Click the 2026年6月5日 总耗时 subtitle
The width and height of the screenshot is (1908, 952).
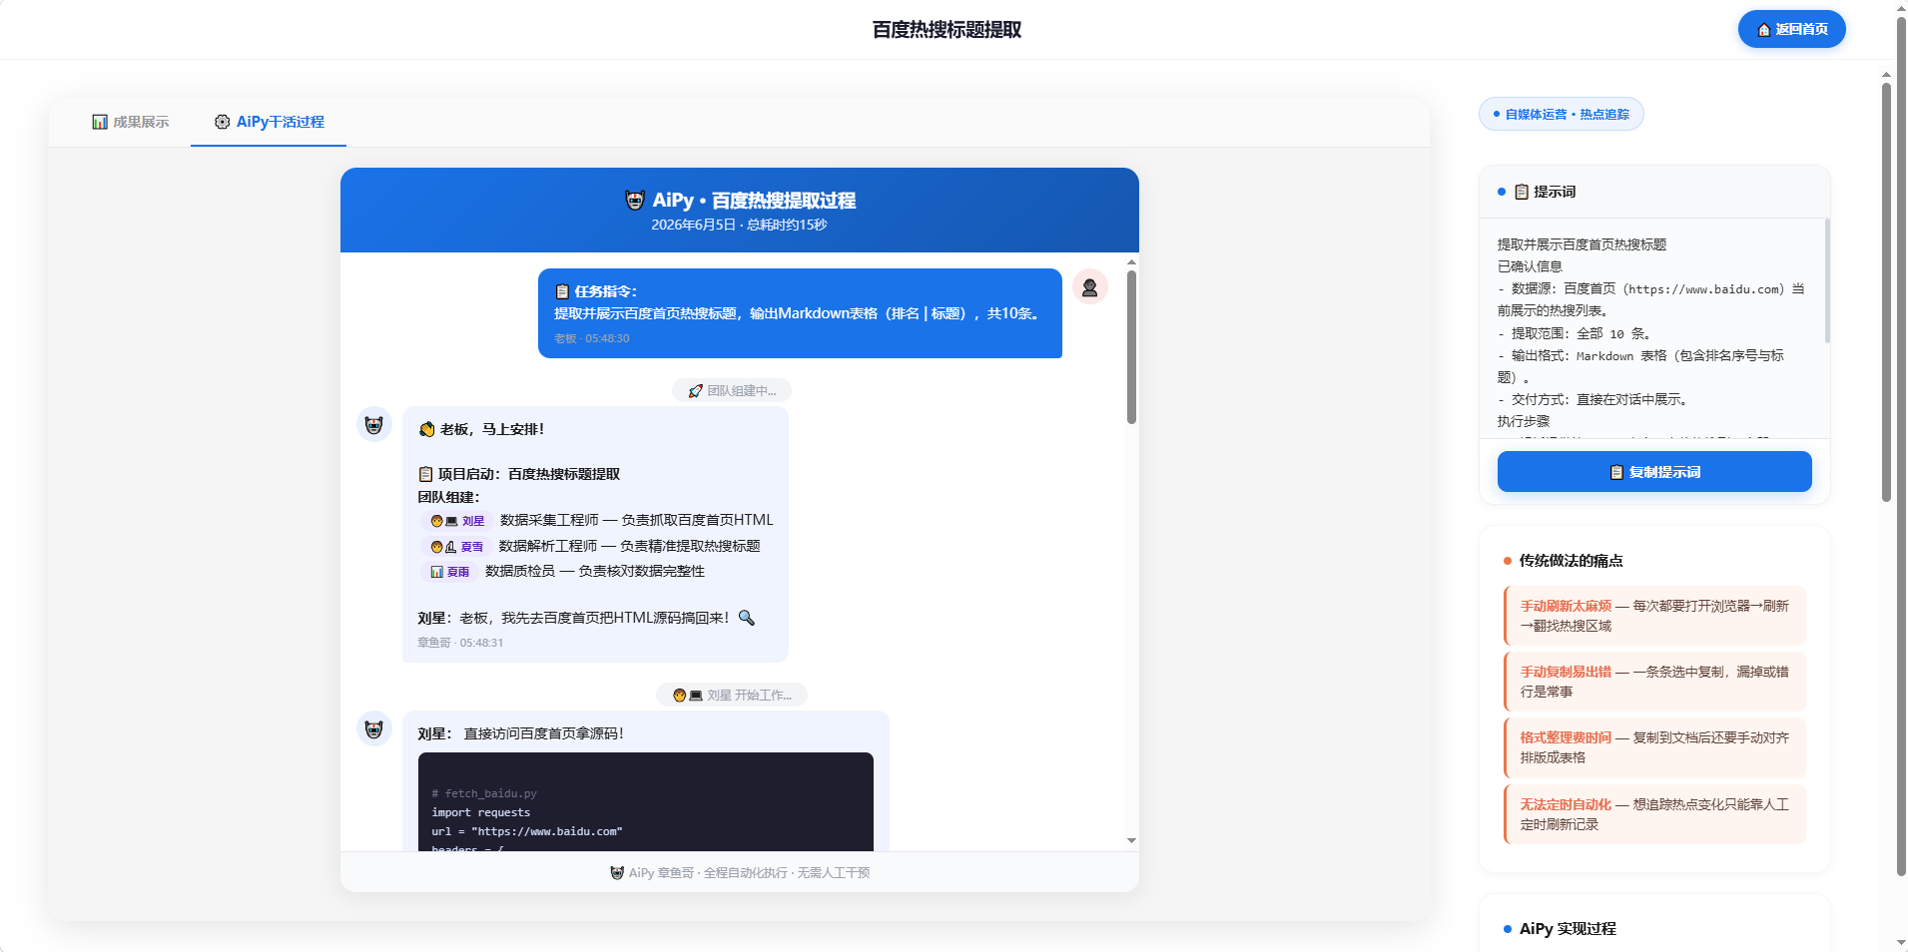pos(739,225)
